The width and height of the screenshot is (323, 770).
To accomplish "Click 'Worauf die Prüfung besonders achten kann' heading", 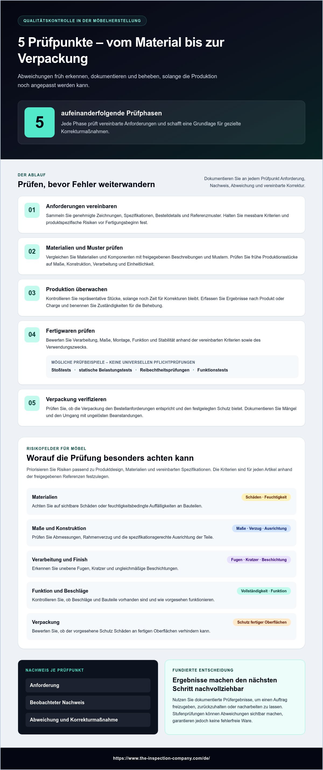I will [x=110, y=458].
